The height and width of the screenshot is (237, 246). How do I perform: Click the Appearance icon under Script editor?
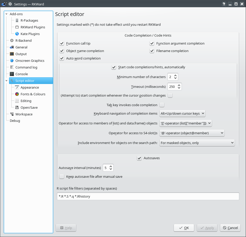(x=17, y=87)
